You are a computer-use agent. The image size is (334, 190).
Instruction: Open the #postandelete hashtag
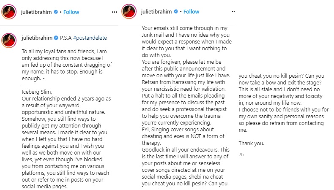[x=90, y=38]
